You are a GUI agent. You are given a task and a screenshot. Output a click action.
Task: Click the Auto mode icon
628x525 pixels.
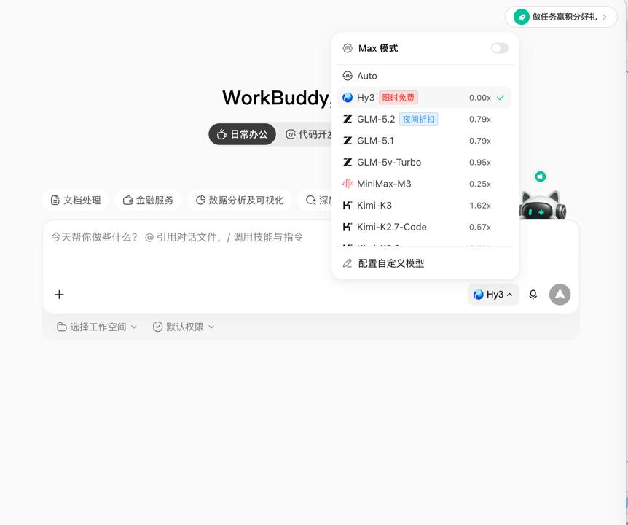[x=348, y=76]
